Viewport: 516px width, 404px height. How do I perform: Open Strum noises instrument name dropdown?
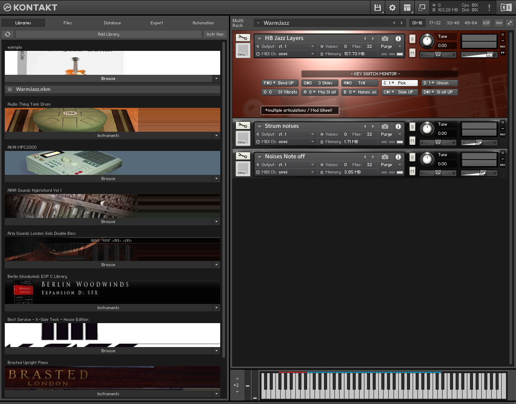259,126
